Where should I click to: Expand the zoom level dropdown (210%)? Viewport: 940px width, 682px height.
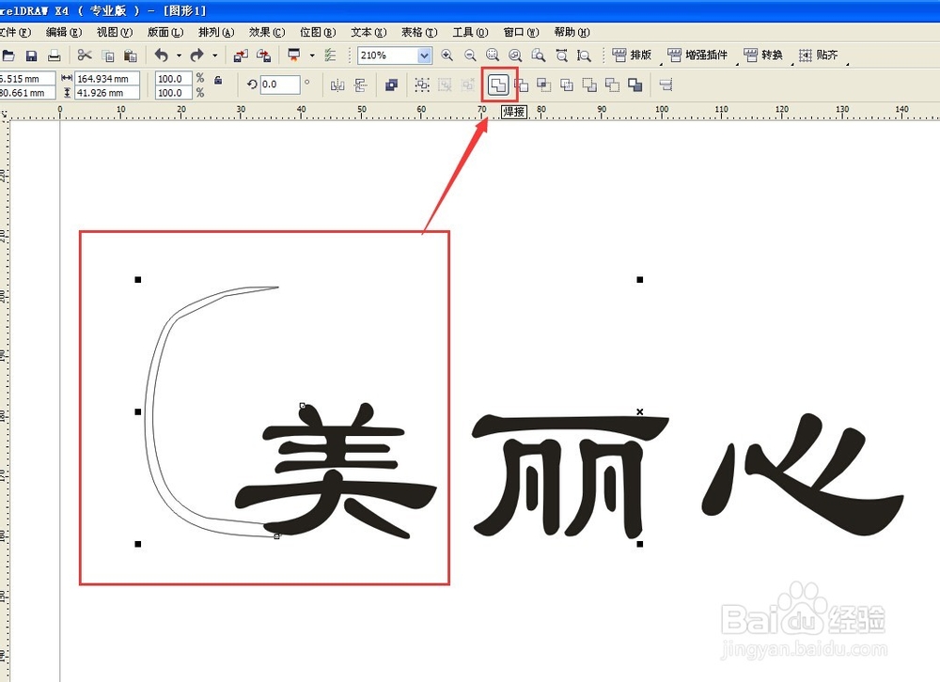coord(425,55)
